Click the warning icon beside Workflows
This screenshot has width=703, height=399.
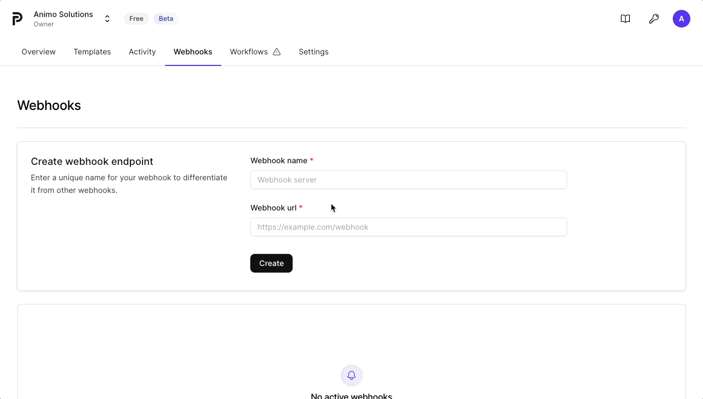coord(277,52)
